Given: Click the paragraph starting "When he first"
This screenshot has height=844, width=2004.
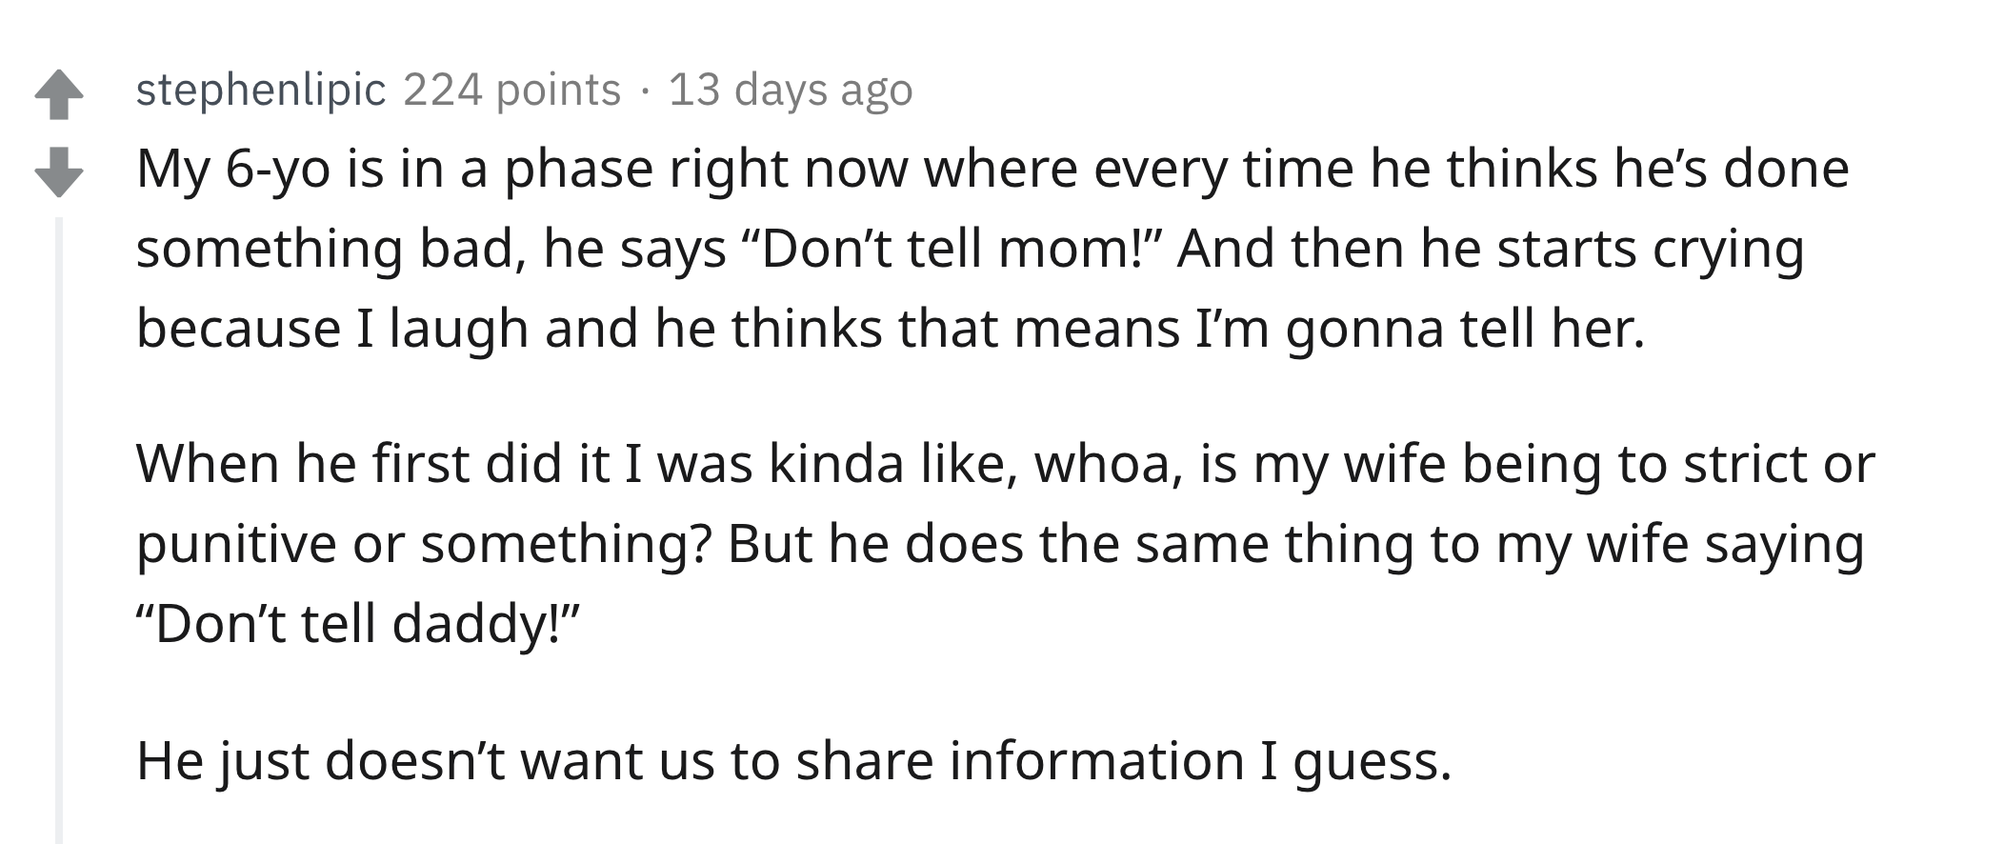Looking at the screenshot, I should pos(1006,544).
